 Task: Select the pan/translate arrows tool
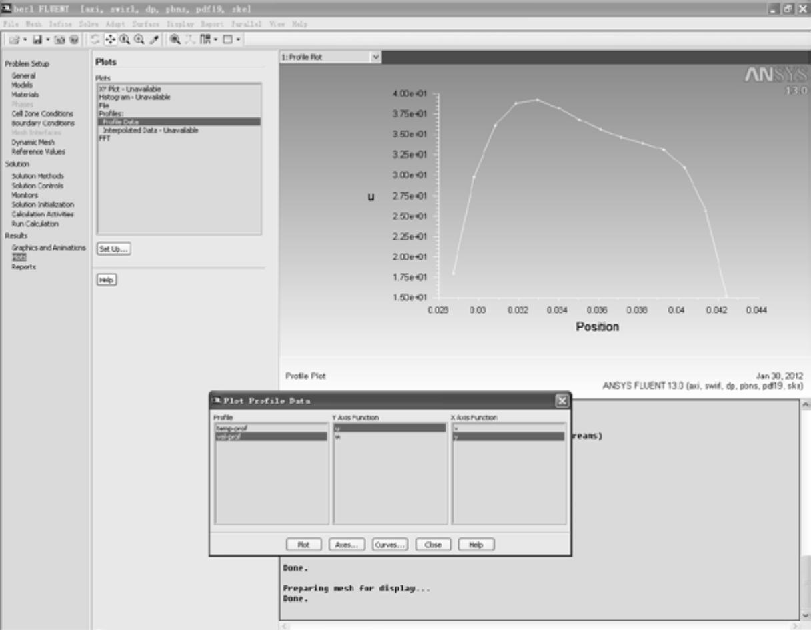[x=112, y=40]
